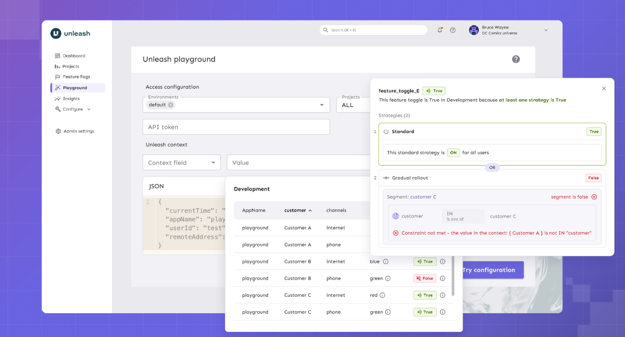Click True badge next to feature_toggle_E
This screenshot has width=625, height=337.
[434, 91]
